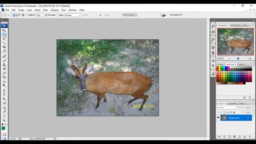Select the Type tool
The width and height of the screenshot is (256, 144).
4,94
